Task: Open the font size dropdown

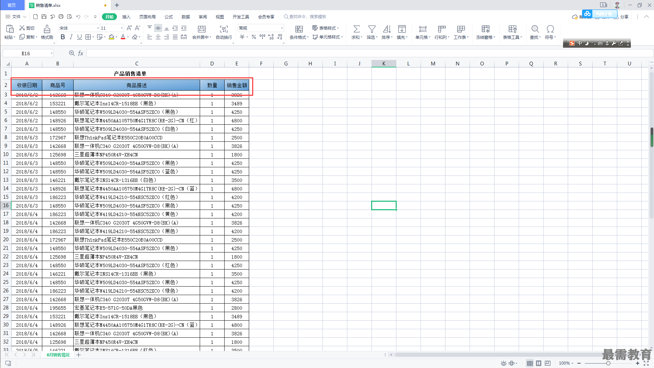Action: pyautogui.click(x=122, y=28)
